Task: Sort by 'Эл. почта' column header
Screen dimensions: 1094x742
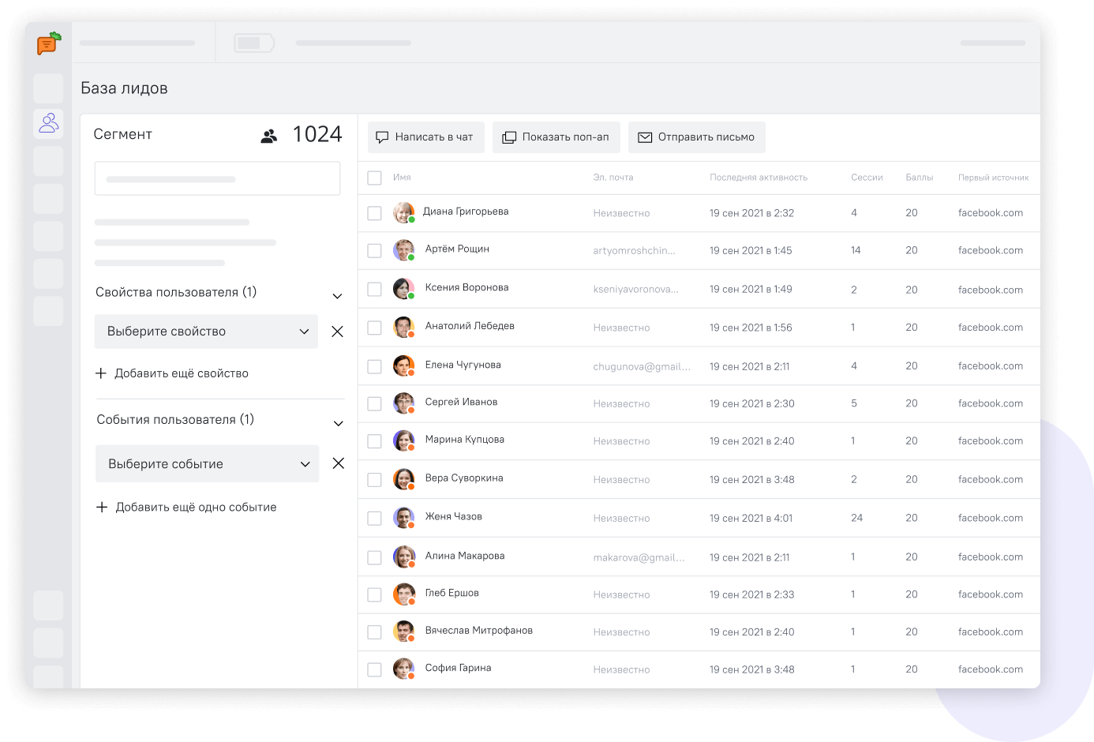Action: click(613, 178)
